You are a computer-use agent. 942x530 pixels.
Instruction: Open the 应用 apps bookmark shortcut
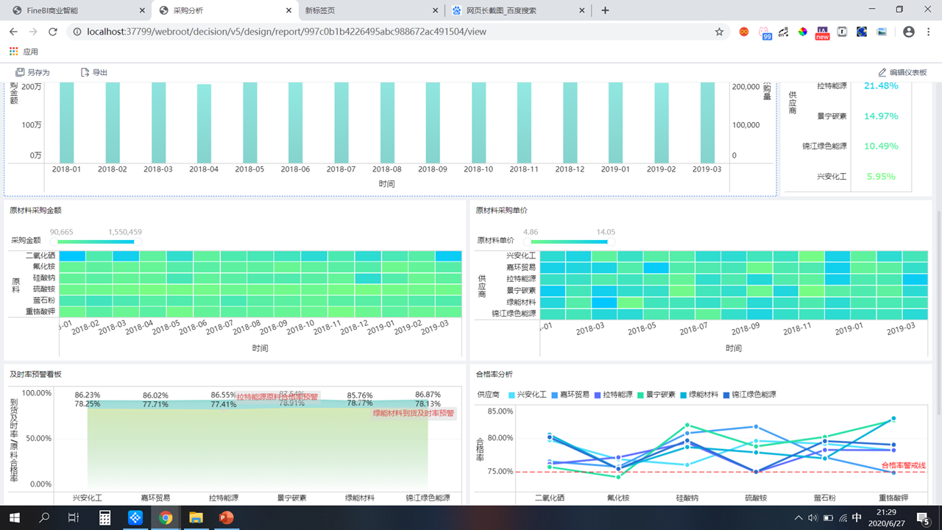pos(24,52)
